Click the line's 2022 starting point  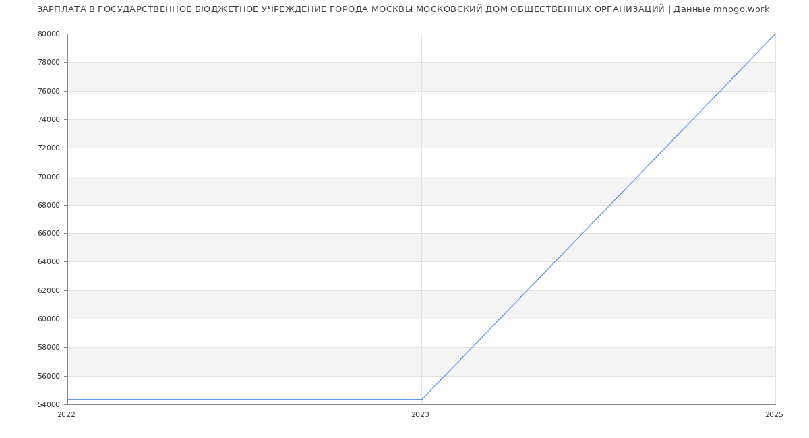67,400
